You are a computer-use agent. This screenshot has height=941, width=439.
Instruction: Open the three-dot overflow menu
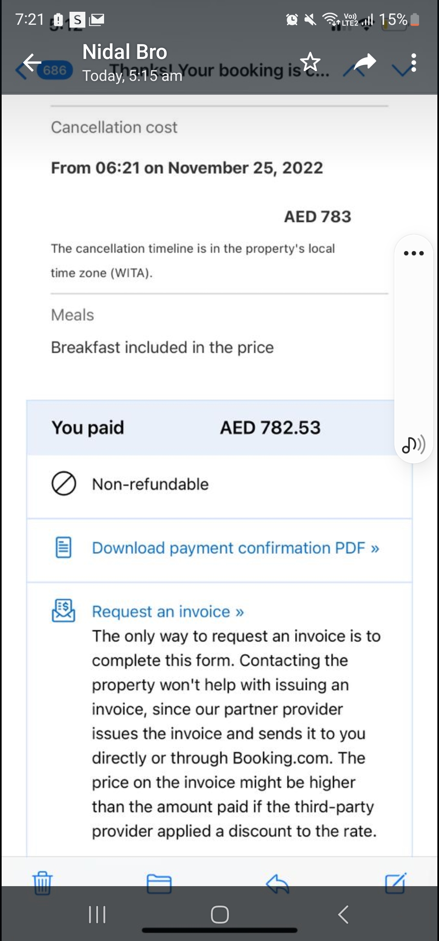413,63
